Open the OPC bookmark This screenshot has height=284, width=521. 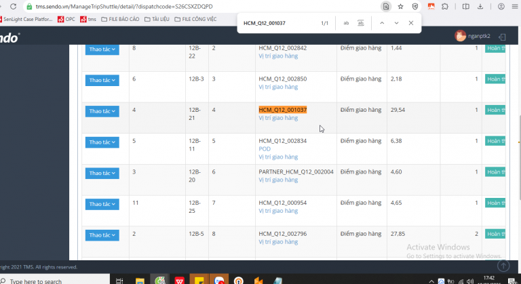[x=66, y=19]
